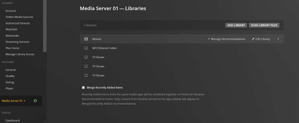This screenshot has height=123, width=299.
Task: Click the sidebar scroll down arrow
Action: point(45,121)
